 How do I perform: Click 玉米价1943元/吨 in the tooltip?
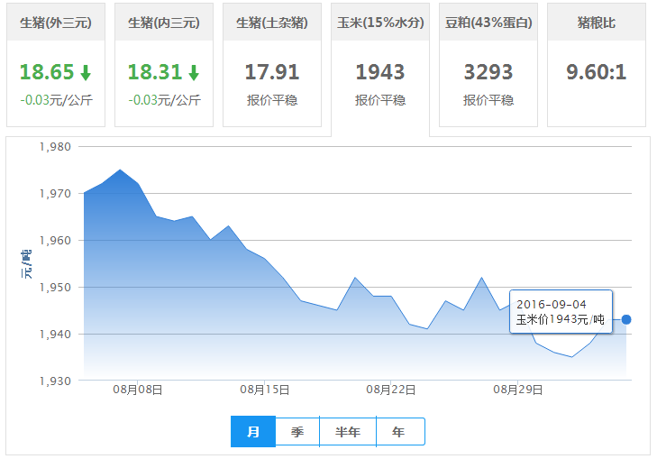click(x=561, y=319)
